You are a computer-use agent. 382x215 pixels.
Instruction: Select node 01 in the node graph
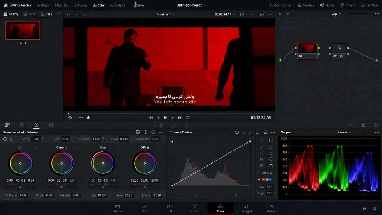[x=307, y=51]
